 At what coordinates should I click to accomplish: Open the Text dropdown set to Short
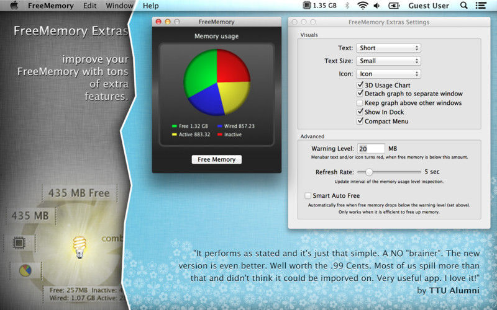(389, 48)
